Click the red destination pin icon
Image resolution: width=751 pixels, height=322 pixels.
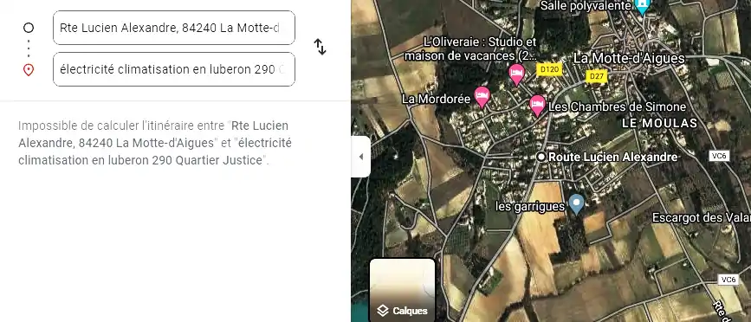click(29, 70)
